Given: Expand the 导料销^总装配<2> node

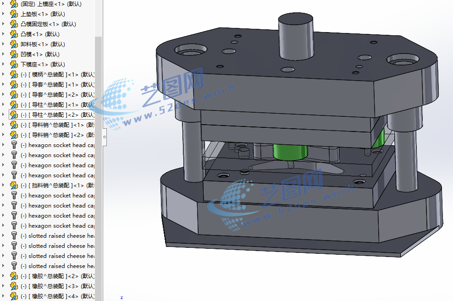Looking at the screenshot, I should [3, 135].
